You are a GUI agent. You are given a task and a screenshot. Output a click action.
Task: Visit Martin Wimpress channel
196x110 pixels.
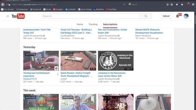(x=143, y=36)
